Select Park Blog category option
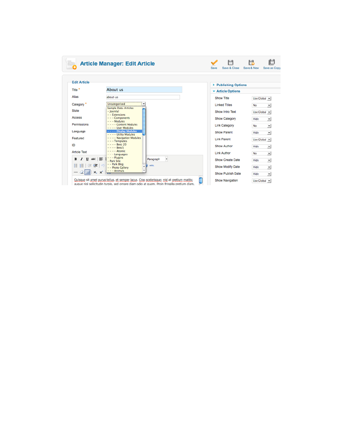The width and height of the screenshot is (342, 428). click(x=124, y=164)
